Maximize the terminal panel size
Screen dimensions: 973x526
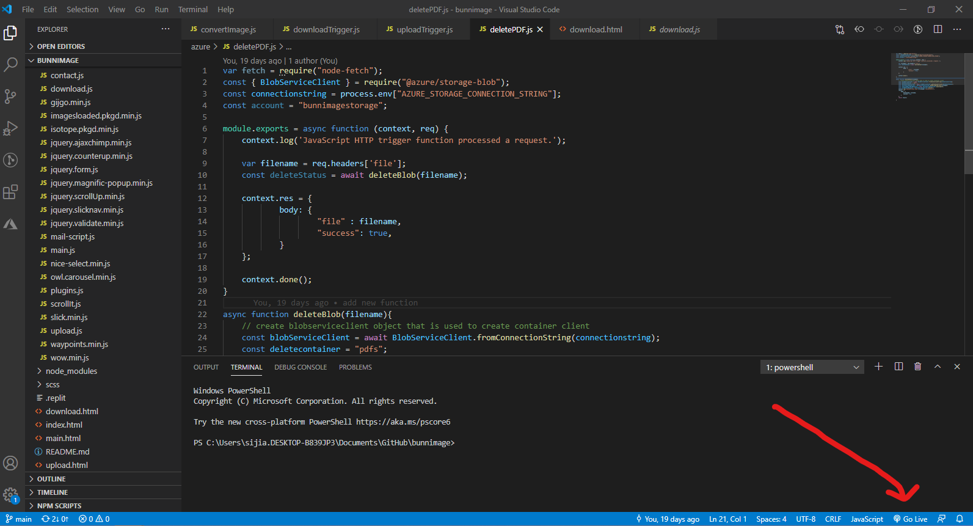point(938,367)
